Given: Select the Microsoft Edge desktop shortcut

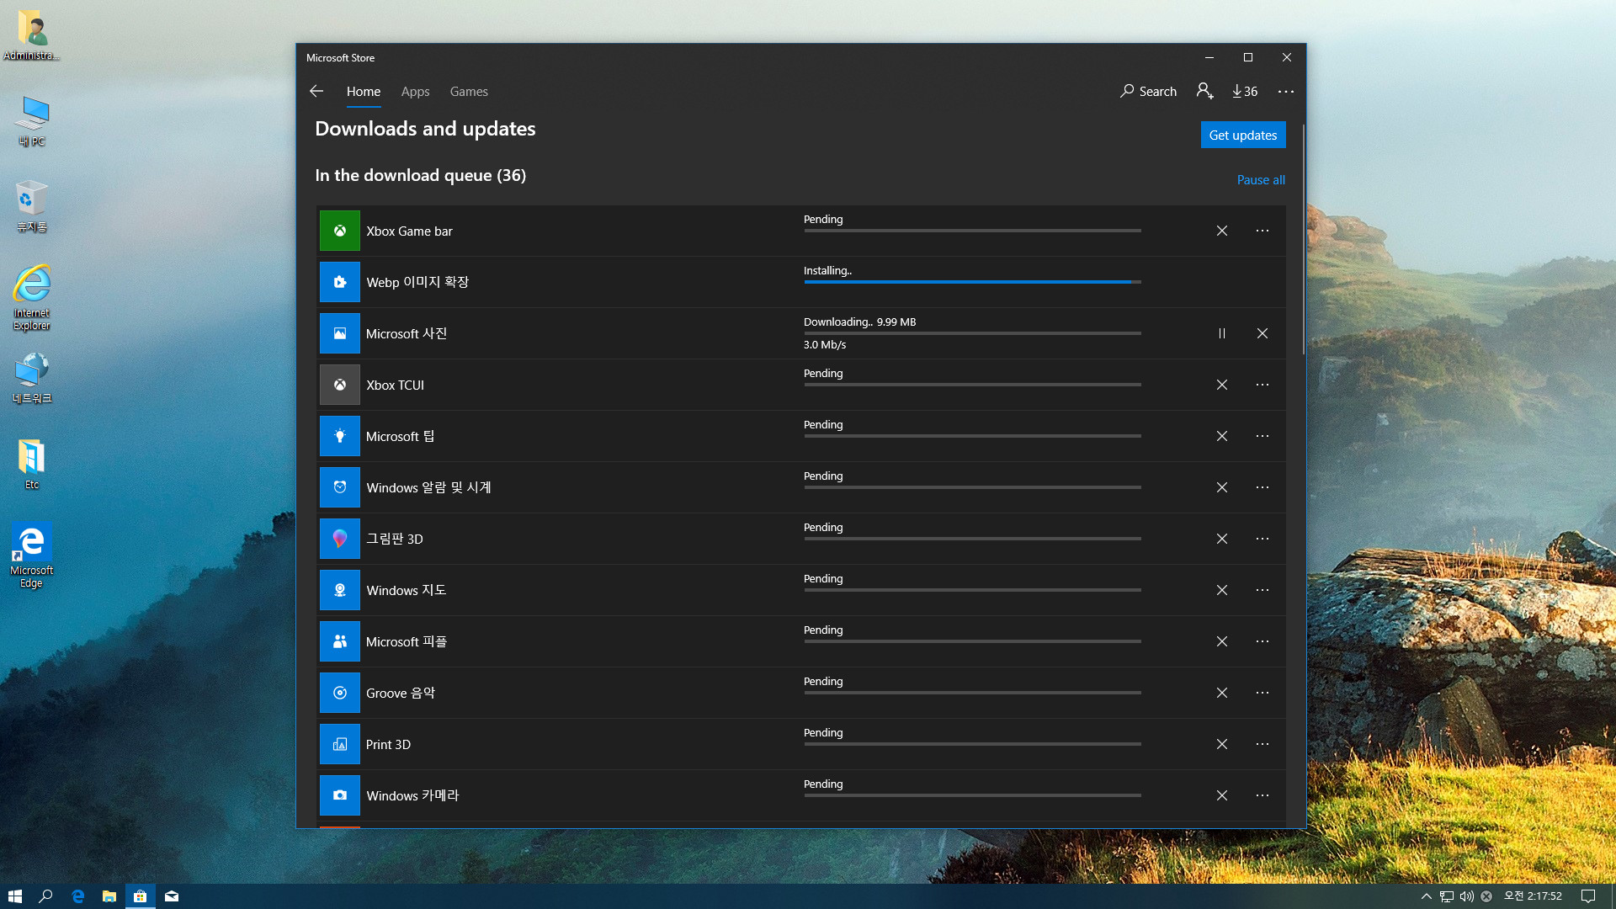Looking at the screenshot, I should coord(32,555).
